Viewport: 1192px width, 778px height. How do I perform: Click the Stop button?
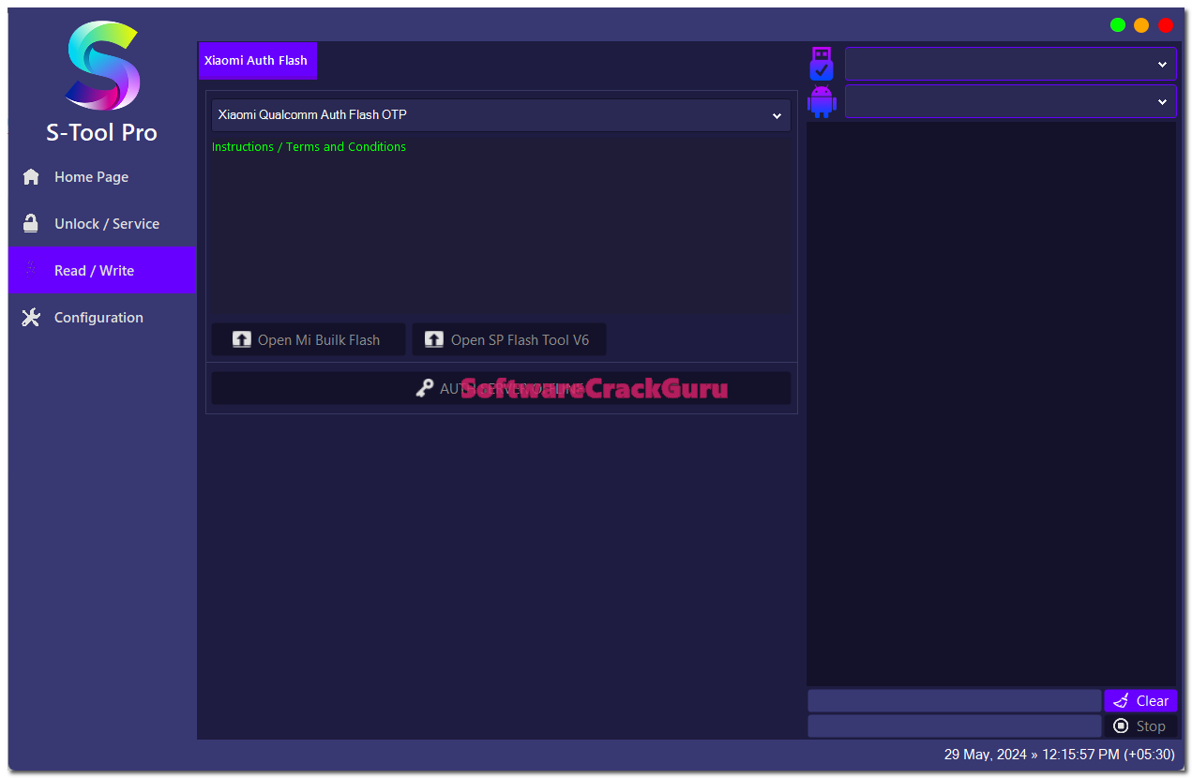tap(1140, 726)
